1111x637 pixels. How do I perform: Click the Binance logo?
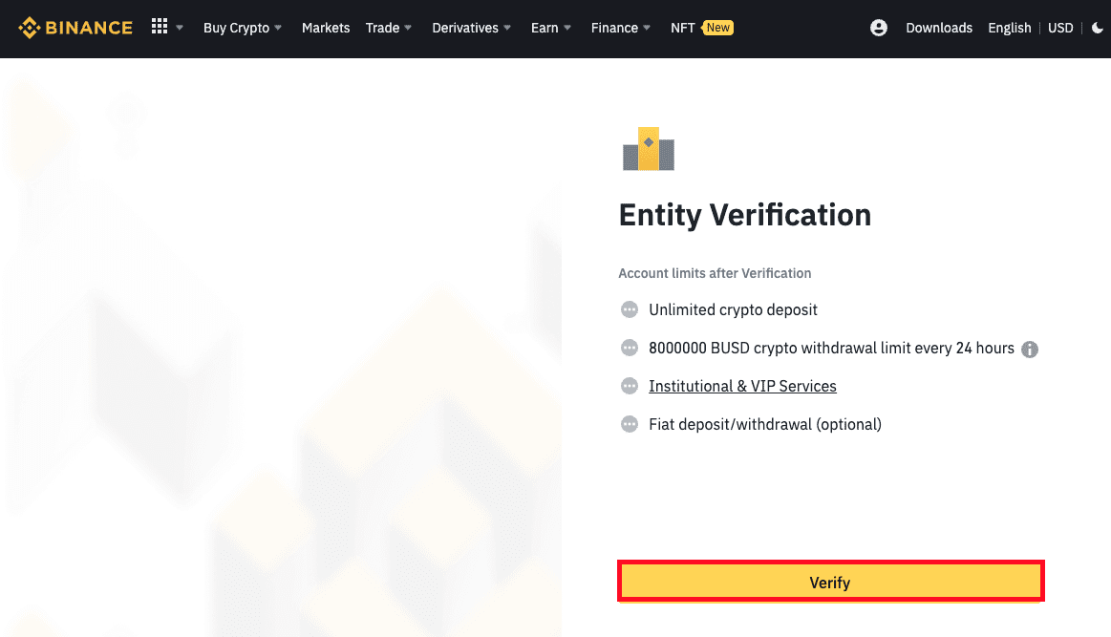[x=75, y=28]
